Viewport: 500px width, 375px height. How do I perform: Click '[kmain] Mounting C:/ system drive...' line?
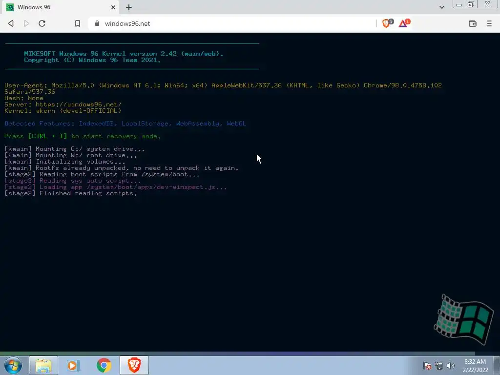[x=75, y=149]
